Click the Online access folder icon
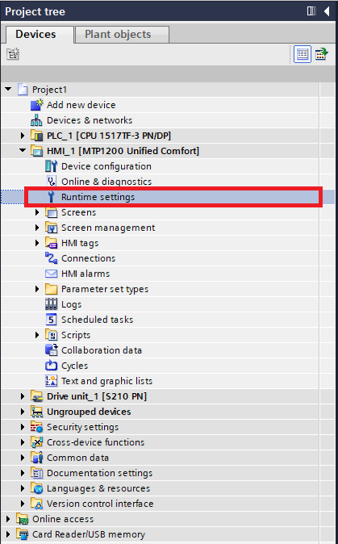This screenshot has height=544, width=338. click(x=22, y=519)
